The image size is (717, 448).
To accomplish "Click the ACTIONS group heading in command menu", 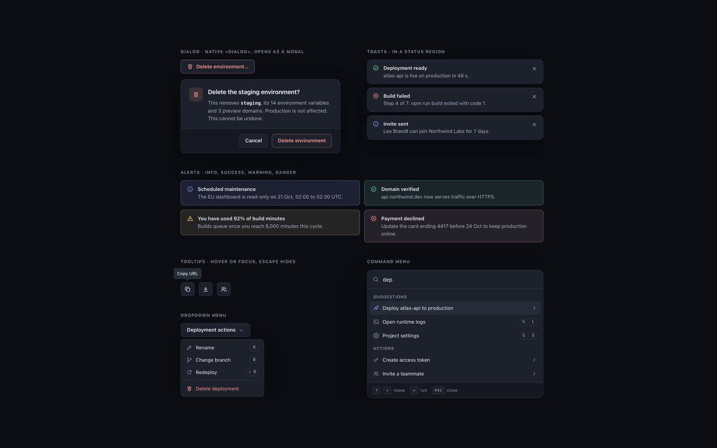I will (x=384, y=349).
